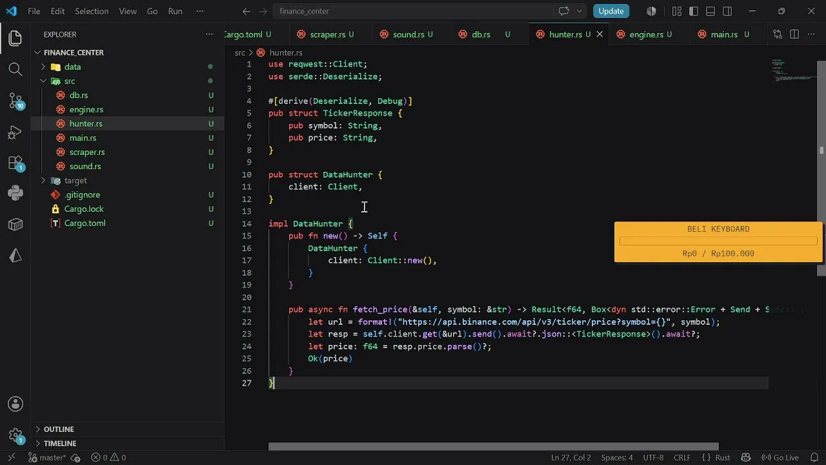Toggle the bottom Panel visibility

click(x=710, y=11)
